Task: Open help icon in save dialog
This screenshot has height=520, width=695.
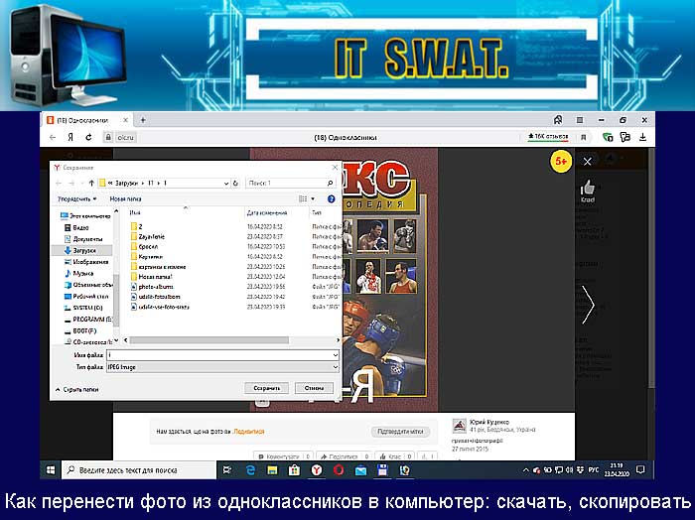Action: tap(331, 198)
